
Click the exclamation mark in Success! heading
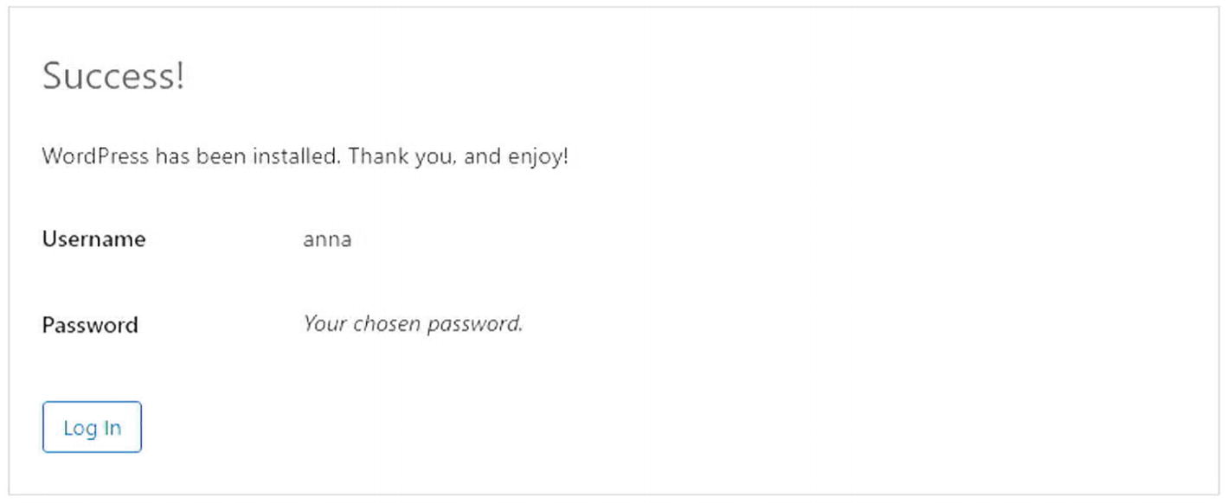179,76
